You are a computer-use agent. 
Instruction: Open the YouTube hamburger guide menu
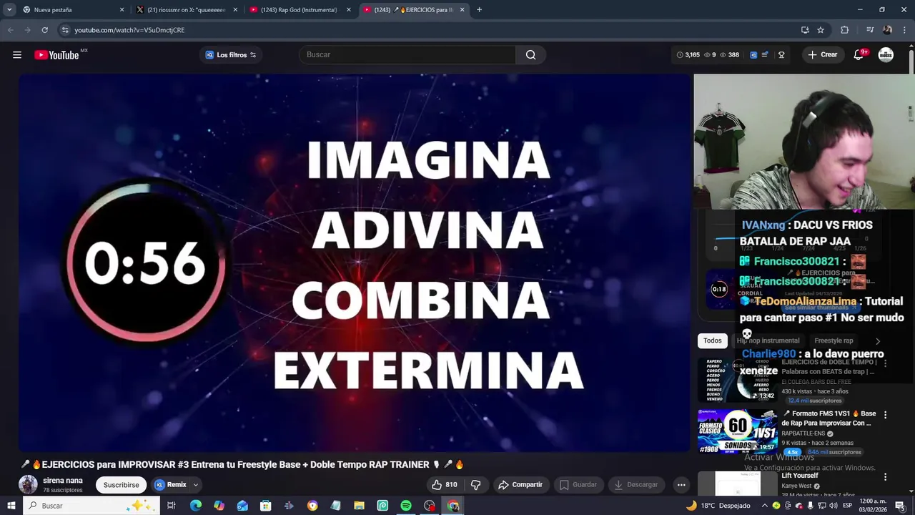[x=17, y=55]
